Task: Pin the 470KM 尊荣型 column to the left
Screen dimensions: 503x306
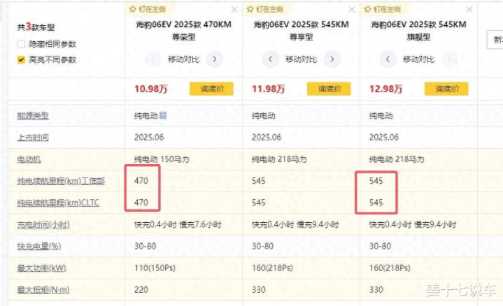Action: click(x=147, y=9)
